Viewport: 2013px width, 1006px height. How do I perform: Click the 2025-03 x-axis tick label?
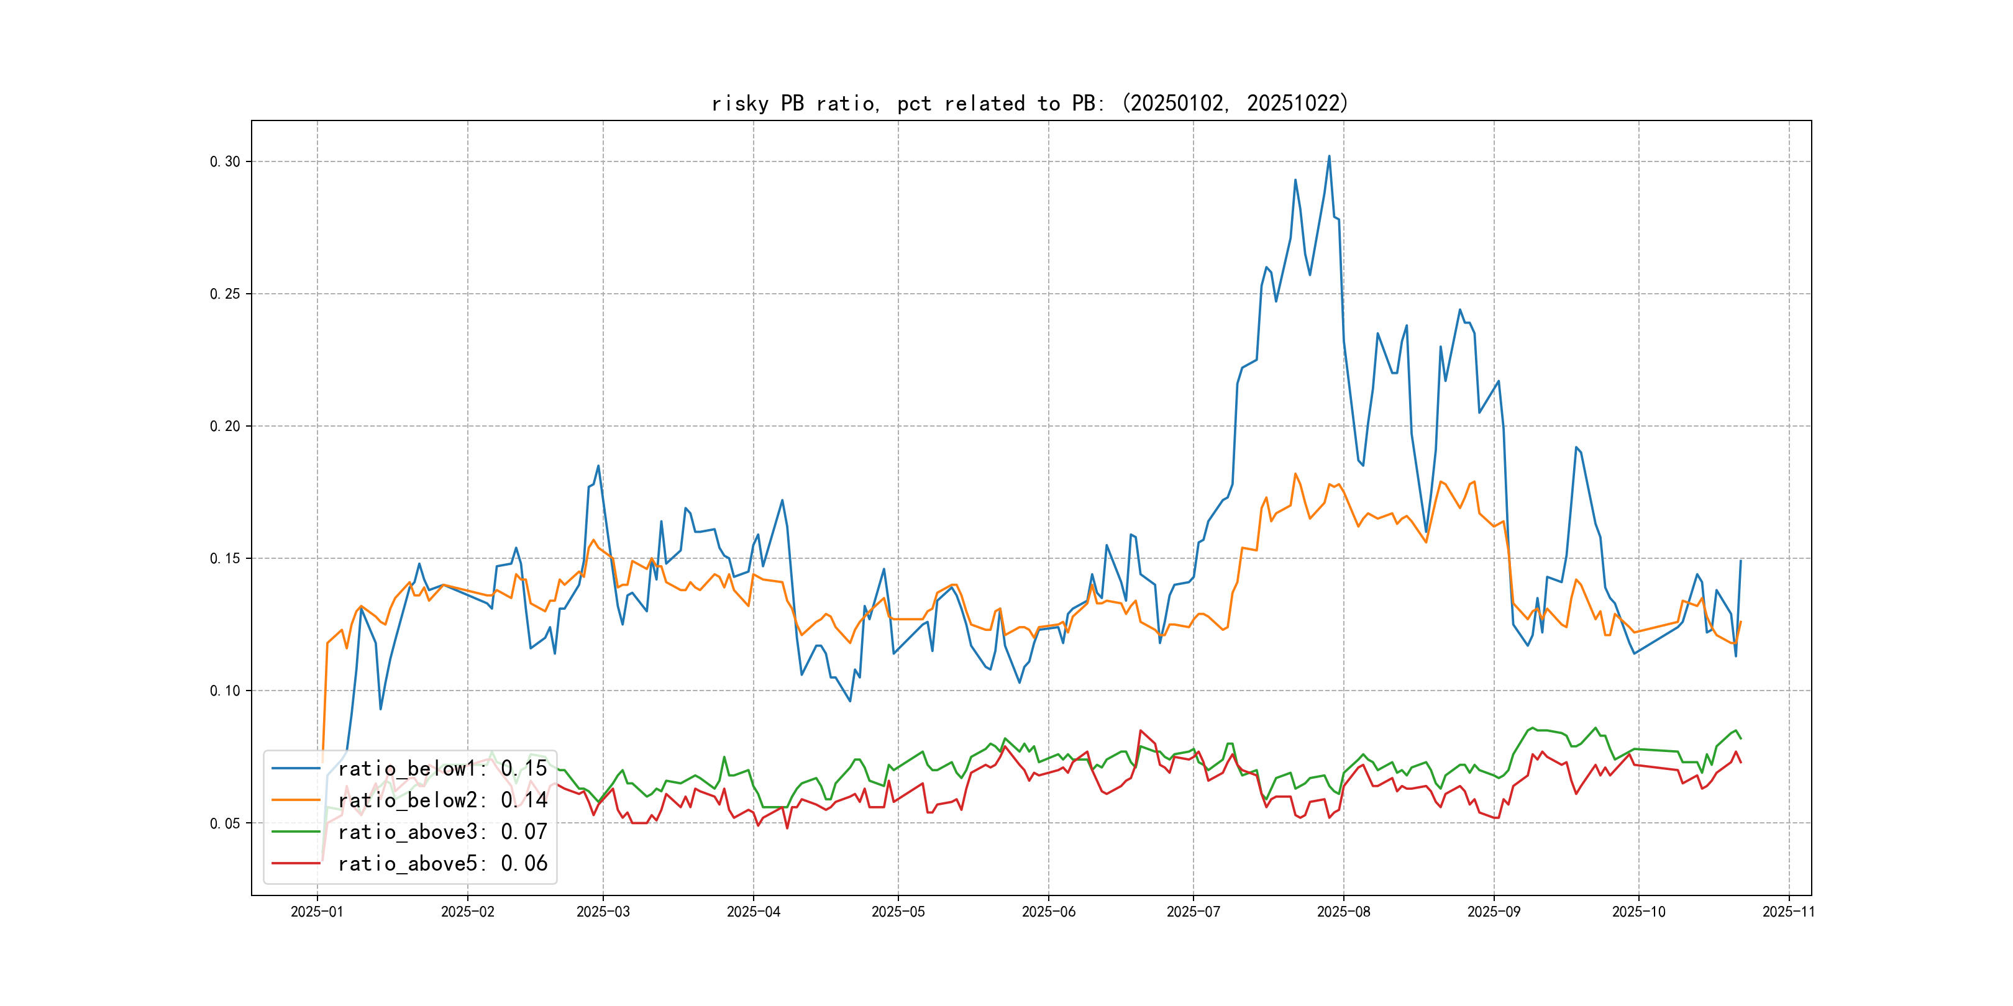click(603, 912)
